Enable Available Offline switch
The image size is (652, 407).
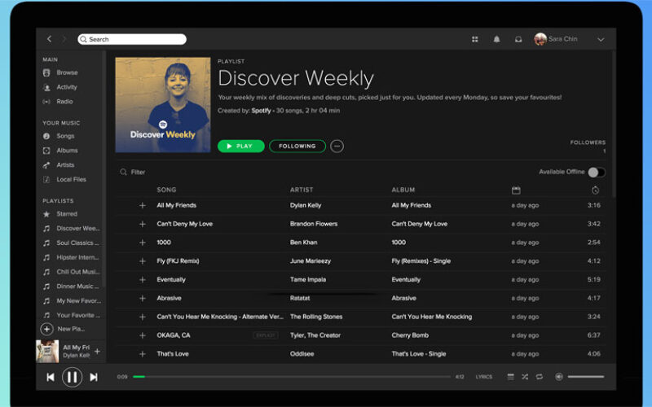pos(597,172)
